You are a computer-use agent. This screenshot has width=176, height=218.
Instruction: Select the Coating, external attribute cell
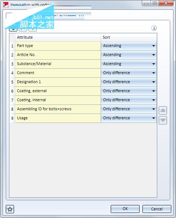coord(58,91)
